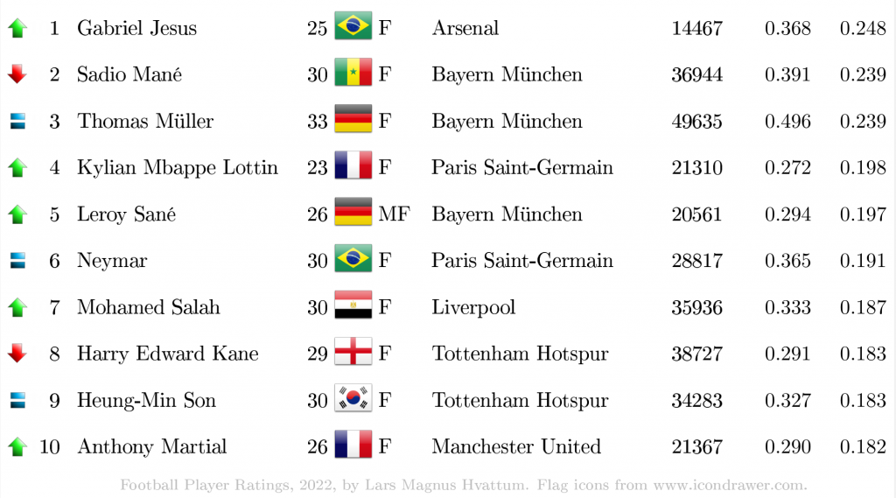Screen dimensions: 896x498
Task: Click the Senegal flag next to Sadio Mané
Action: [x=353, y=72]
